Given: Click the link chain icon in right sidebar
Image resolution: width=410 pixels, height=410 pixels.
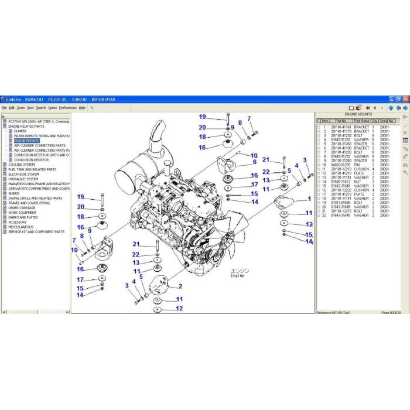Looking at the screenshot, I should pyautogui.click(x=405, y=149).
